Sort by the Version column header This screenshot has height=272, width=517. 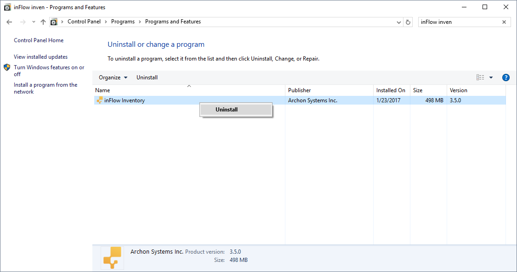coord(476,90)
